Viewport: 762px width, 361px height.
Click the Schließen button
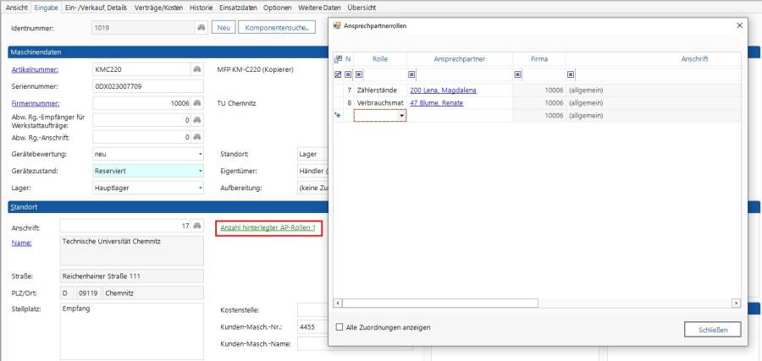[712, 329]
